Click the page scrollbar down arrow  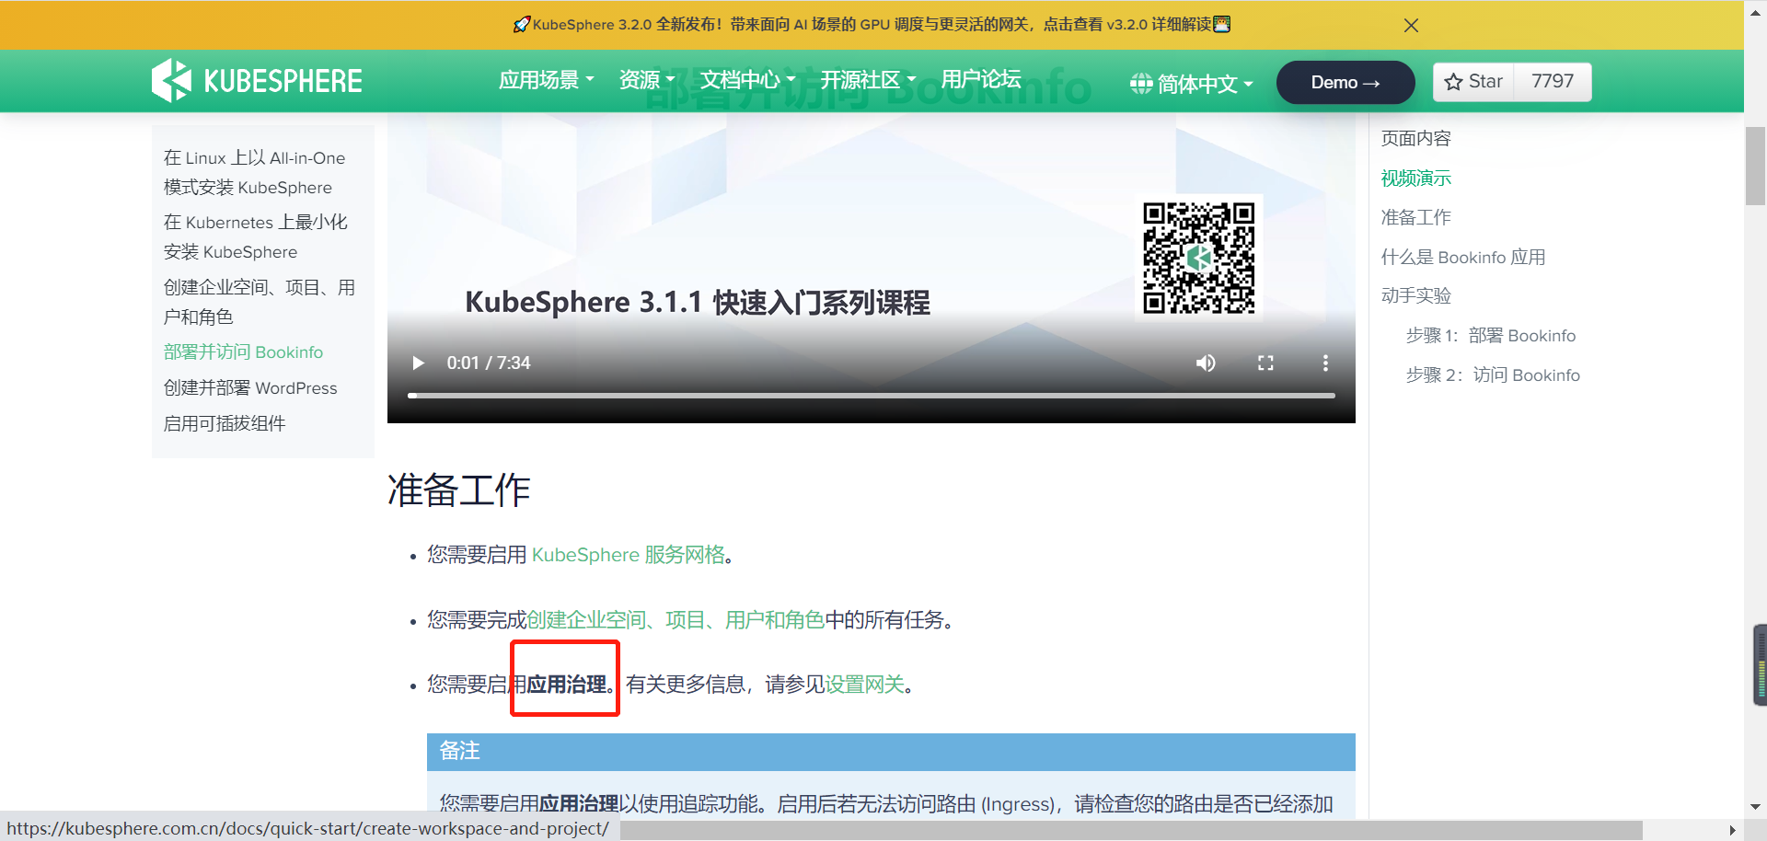click(1755, 807)
